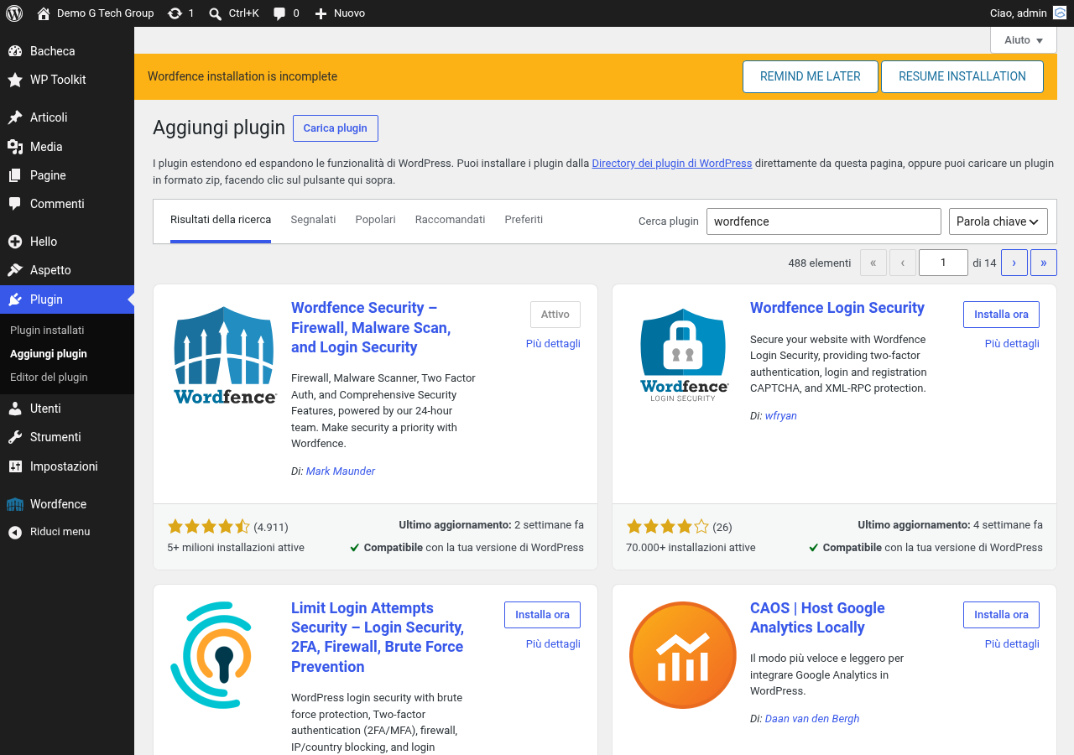Open Hello plus-circle icon in sidebar
1074x755 pixels.
15,242
